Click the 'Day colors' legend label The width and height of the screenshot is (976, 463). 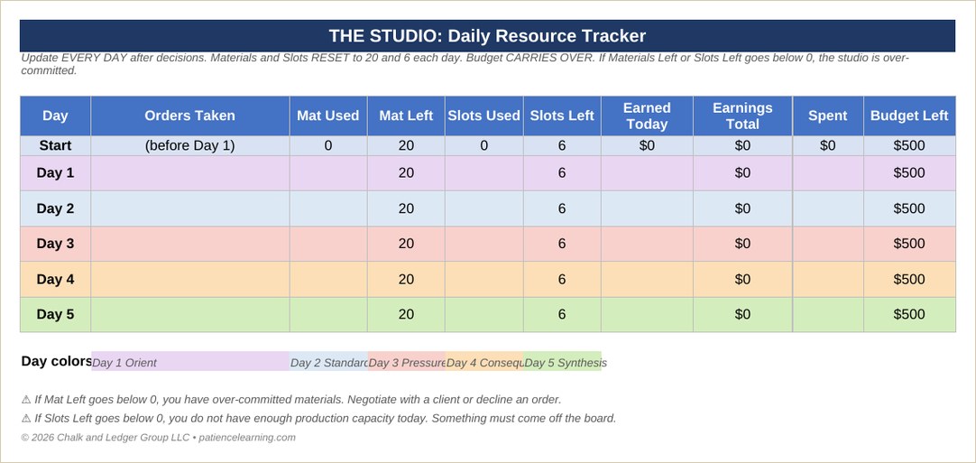(x=56, y=361)
